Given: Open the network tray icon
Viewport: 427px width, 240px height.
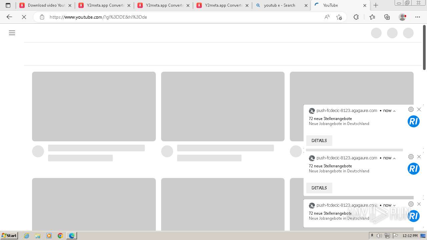Looking at the screenshot, I should click(387, 236).
